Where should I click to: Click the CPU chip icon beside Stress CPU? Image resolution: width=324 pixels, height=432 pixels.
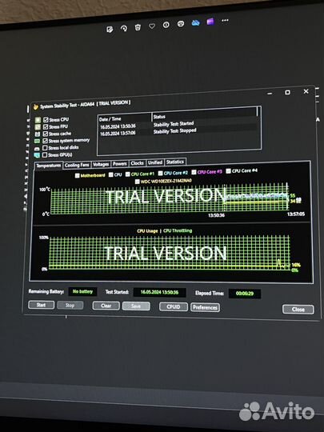tap(38, 120)
